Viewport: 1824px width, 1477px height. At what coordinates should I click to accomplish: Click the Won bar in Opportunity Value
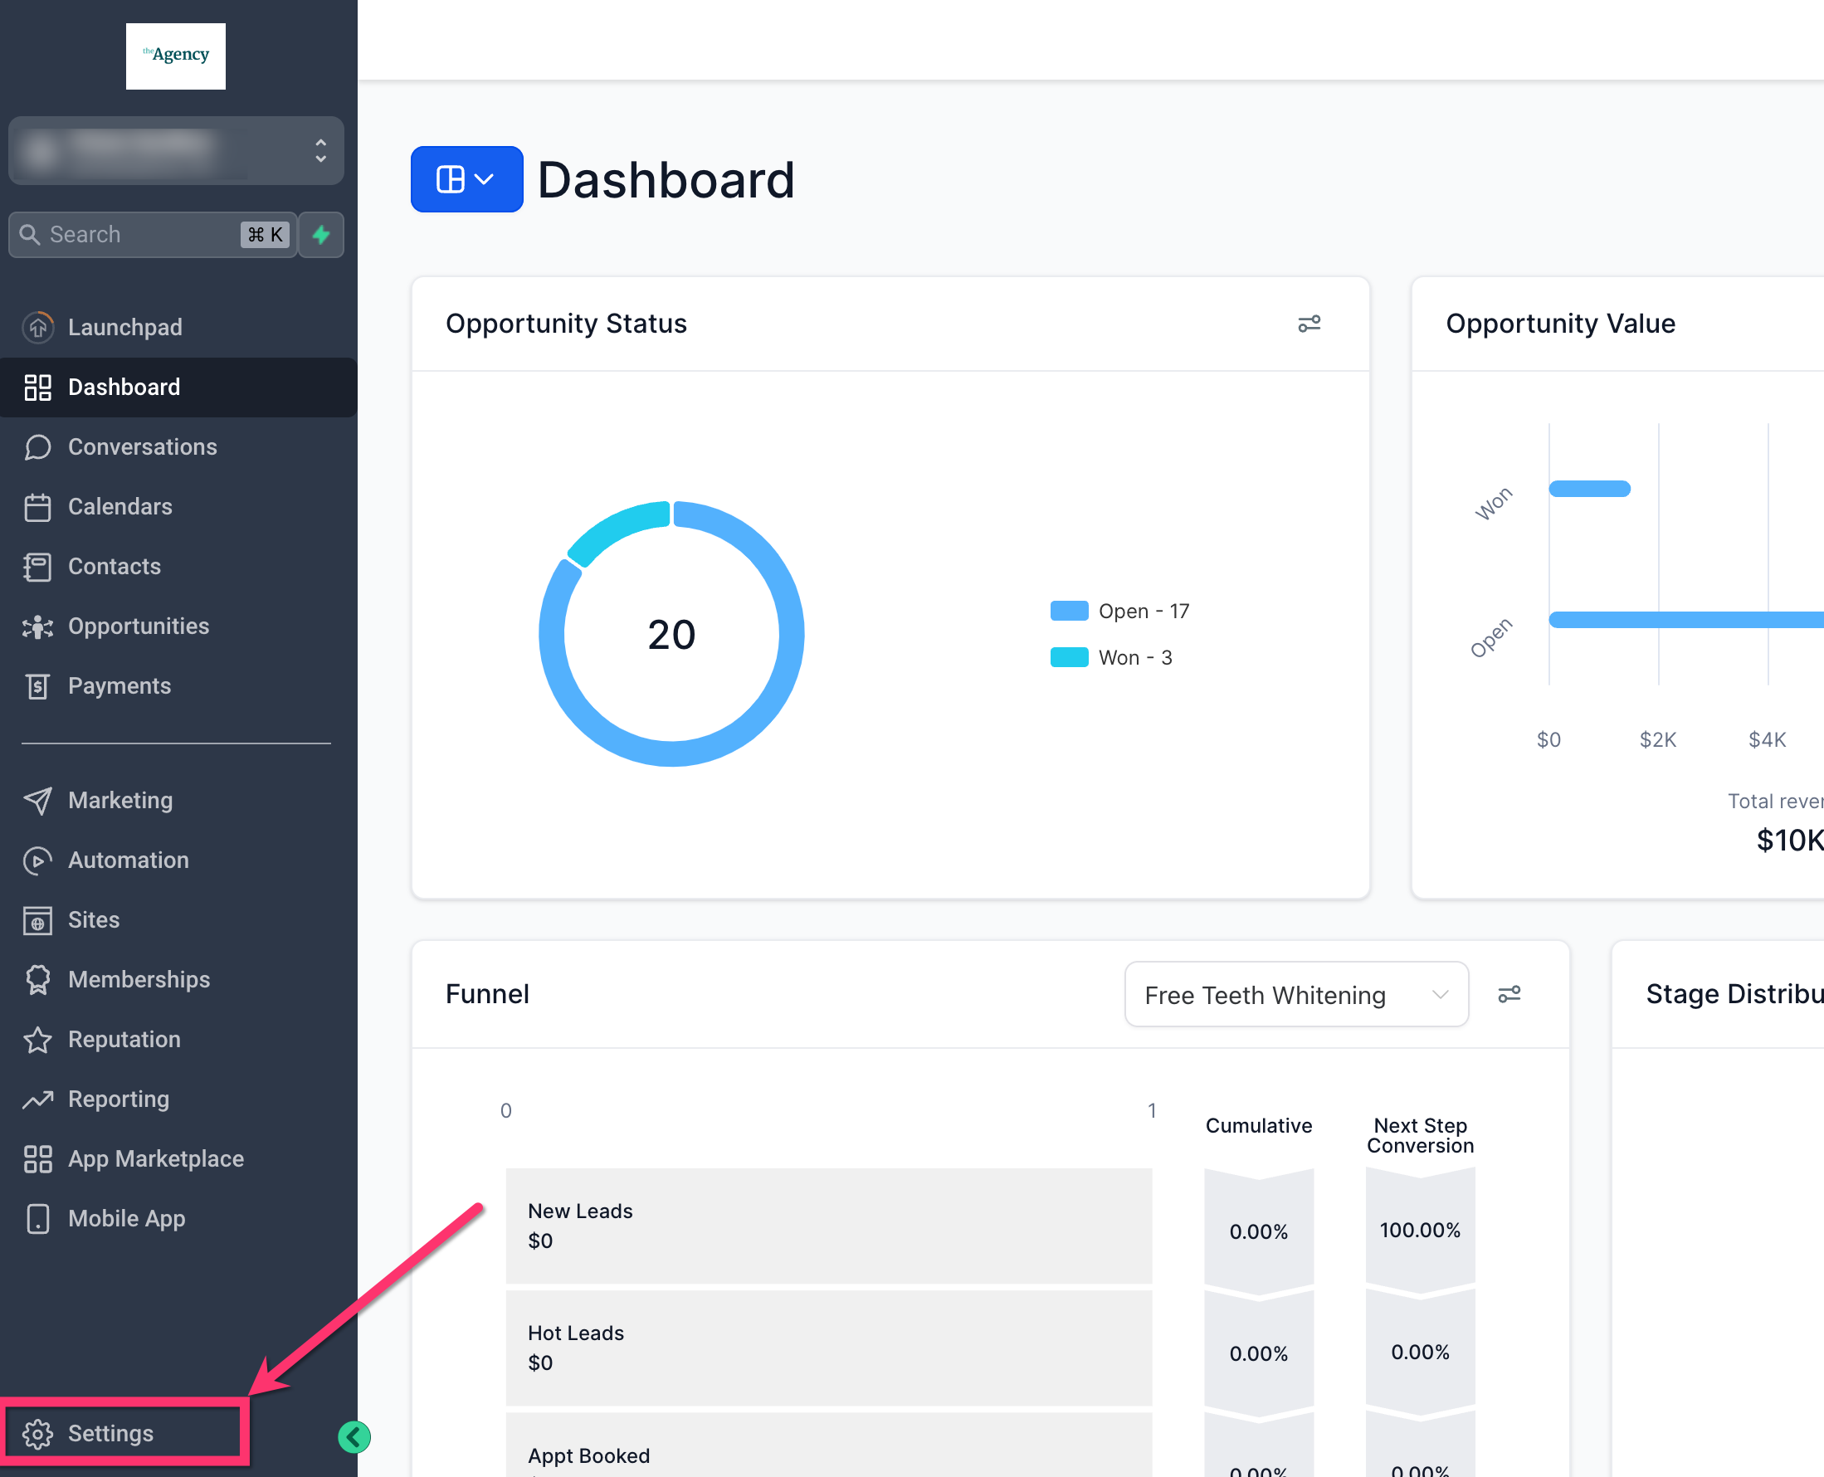click(1588, 489)
